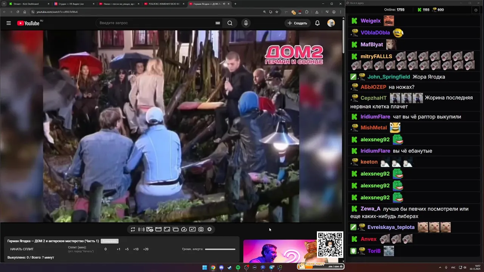Click username IridiumFlare asking about раптор
The height and width of the screenshot is (272, 484).
pos(375,117)
